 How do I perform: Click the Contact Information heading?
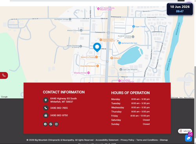click(64, 92)
